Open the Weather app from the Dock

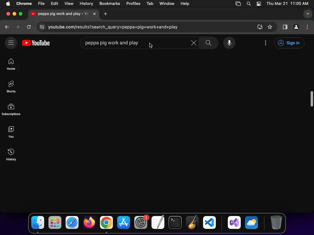click(x=251, y=222)
